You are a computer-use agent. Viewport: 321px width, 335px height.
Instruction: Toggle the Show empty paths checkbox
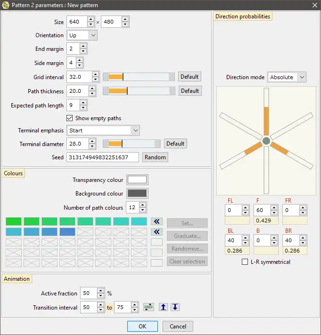[70, 118]
